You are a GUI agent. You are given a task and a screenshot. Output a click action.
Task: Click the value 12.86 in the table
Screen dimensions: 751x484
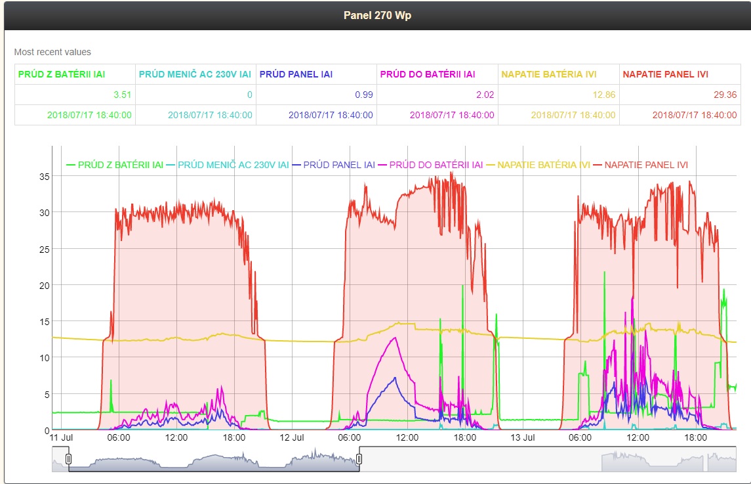(603, 95)
